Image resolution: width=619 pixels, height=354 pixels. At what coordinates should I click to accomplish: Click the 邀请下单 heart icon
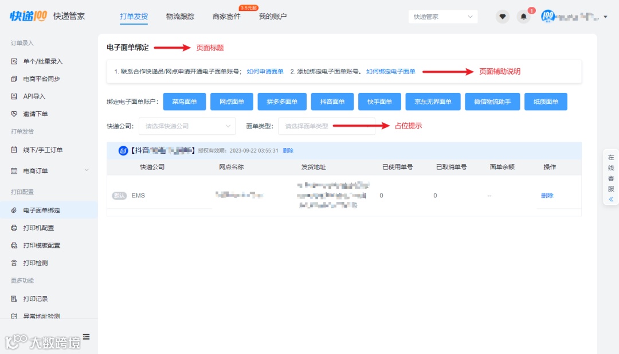[14, 114]
